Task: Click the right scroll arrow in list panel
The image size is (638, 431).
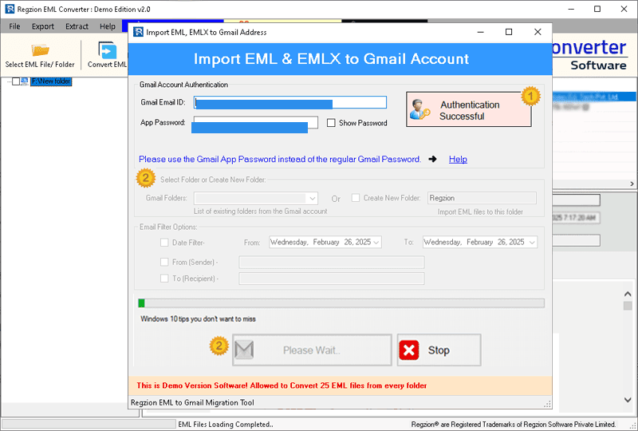Action: pos(632,184)
